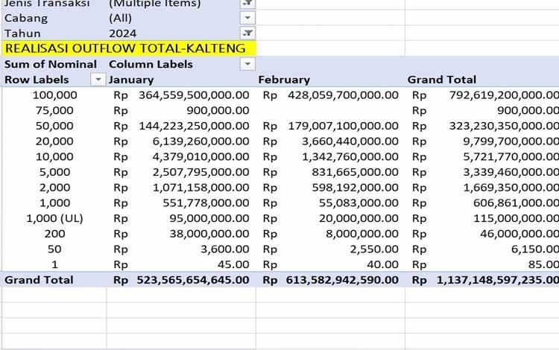This screenshot has height=350, width=559.
Task: Select the total value 606,861,000.00
Action: coord(516,203)
